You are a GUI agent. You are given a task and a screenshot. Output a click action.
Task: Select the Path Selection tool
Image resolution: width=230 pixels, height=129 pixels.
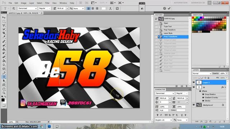point(4,81)
